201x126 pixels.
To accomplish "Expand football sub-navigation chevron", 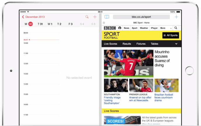I will coord(176,44).
